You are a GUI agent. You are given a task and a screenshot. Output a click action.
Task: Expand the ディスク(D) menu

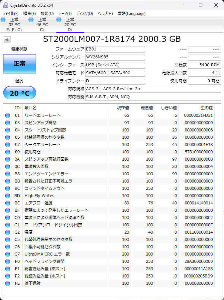[x=84, y=14]
